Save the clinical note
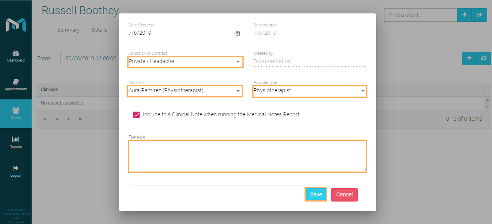Image resolution: width=492 pixels, height=224 pixels. [x=316, y=194]
